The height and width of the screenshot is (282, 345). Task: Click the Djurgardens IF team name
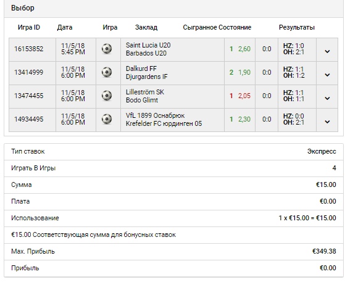point(146,77)
